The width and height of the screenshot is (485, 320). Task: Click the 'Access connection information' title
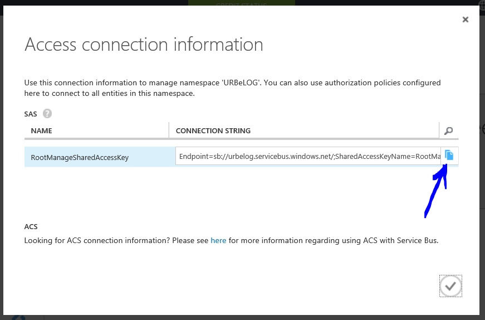pyautogui.click(x=144, y=44)
